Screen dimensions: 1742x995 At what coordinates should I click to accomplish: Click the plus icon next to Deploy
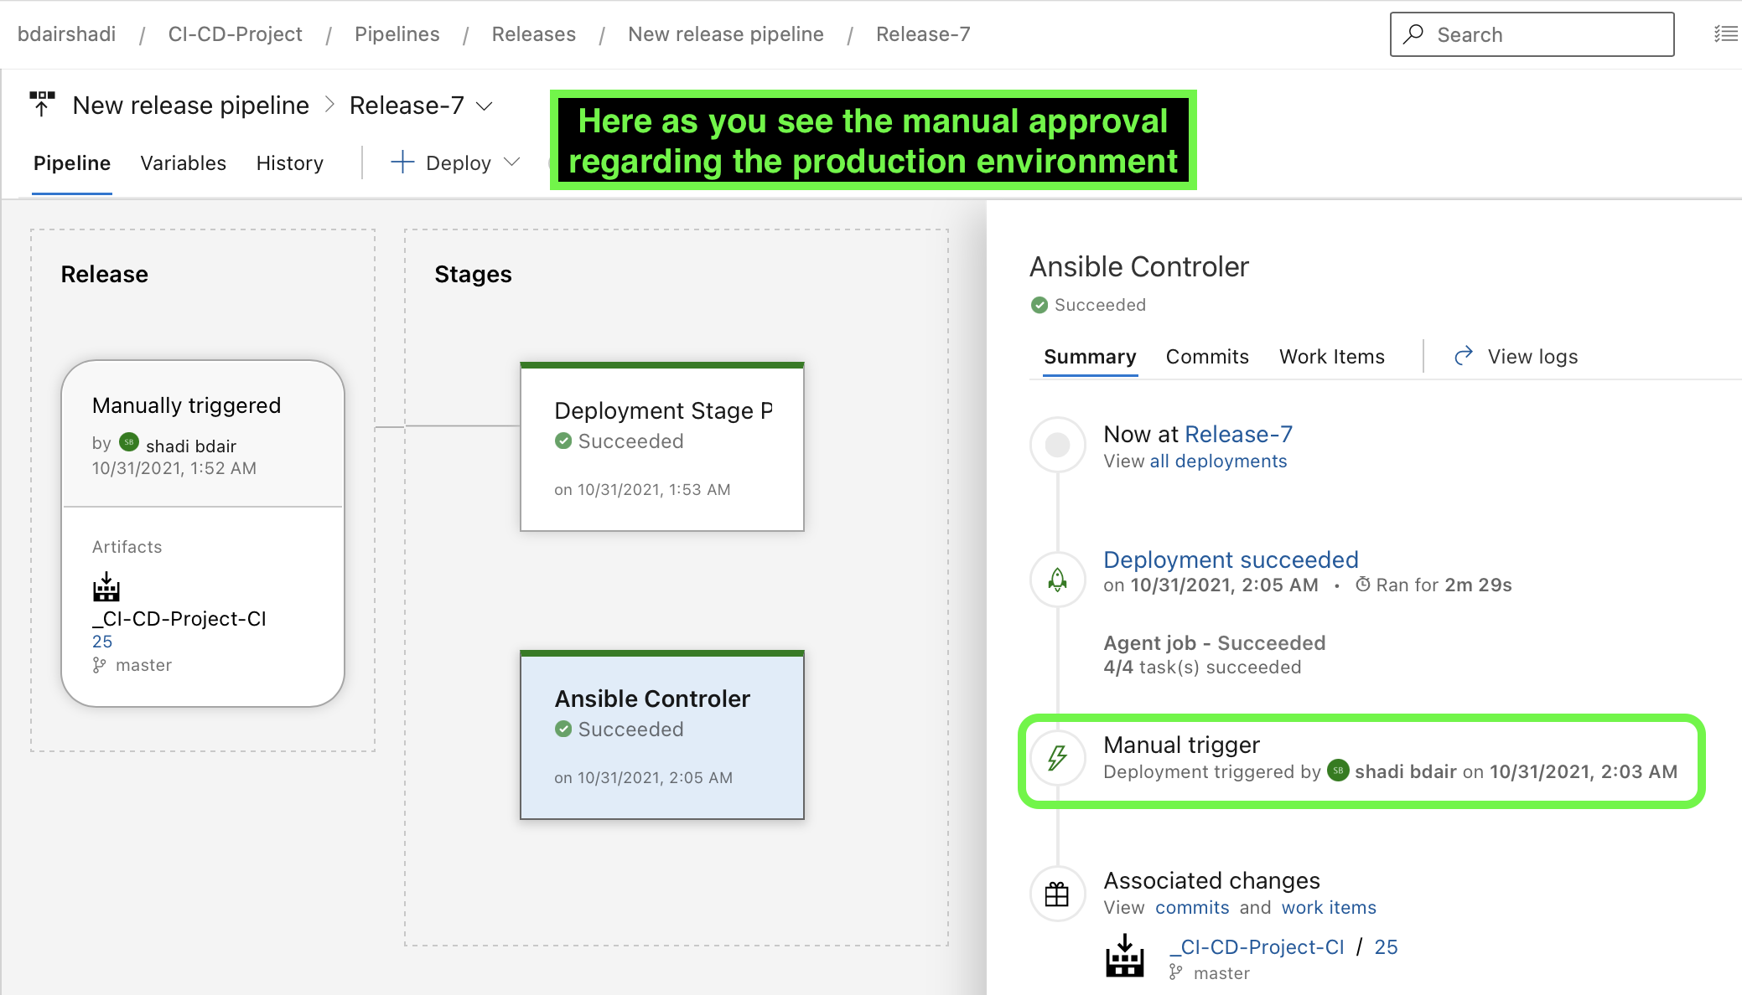click(402, 162)
